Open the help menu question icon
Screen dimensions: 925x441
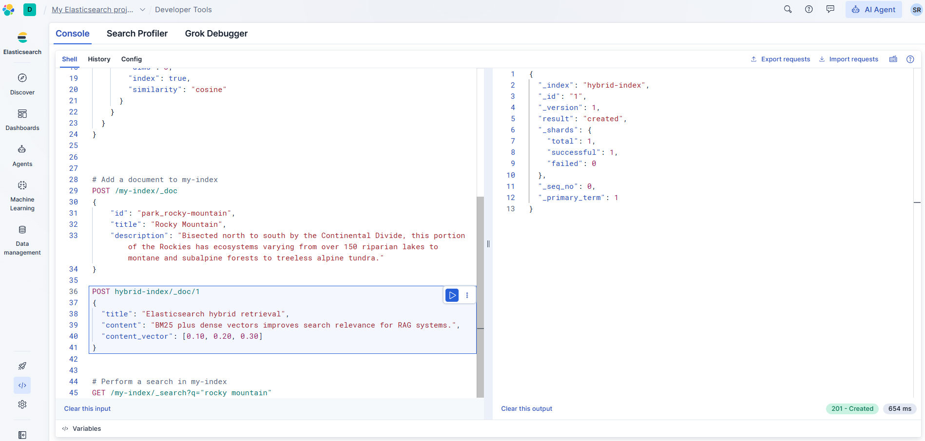click(809, 10)
